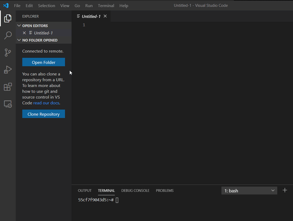Switch to the Problems panel tab

point(164,191)
